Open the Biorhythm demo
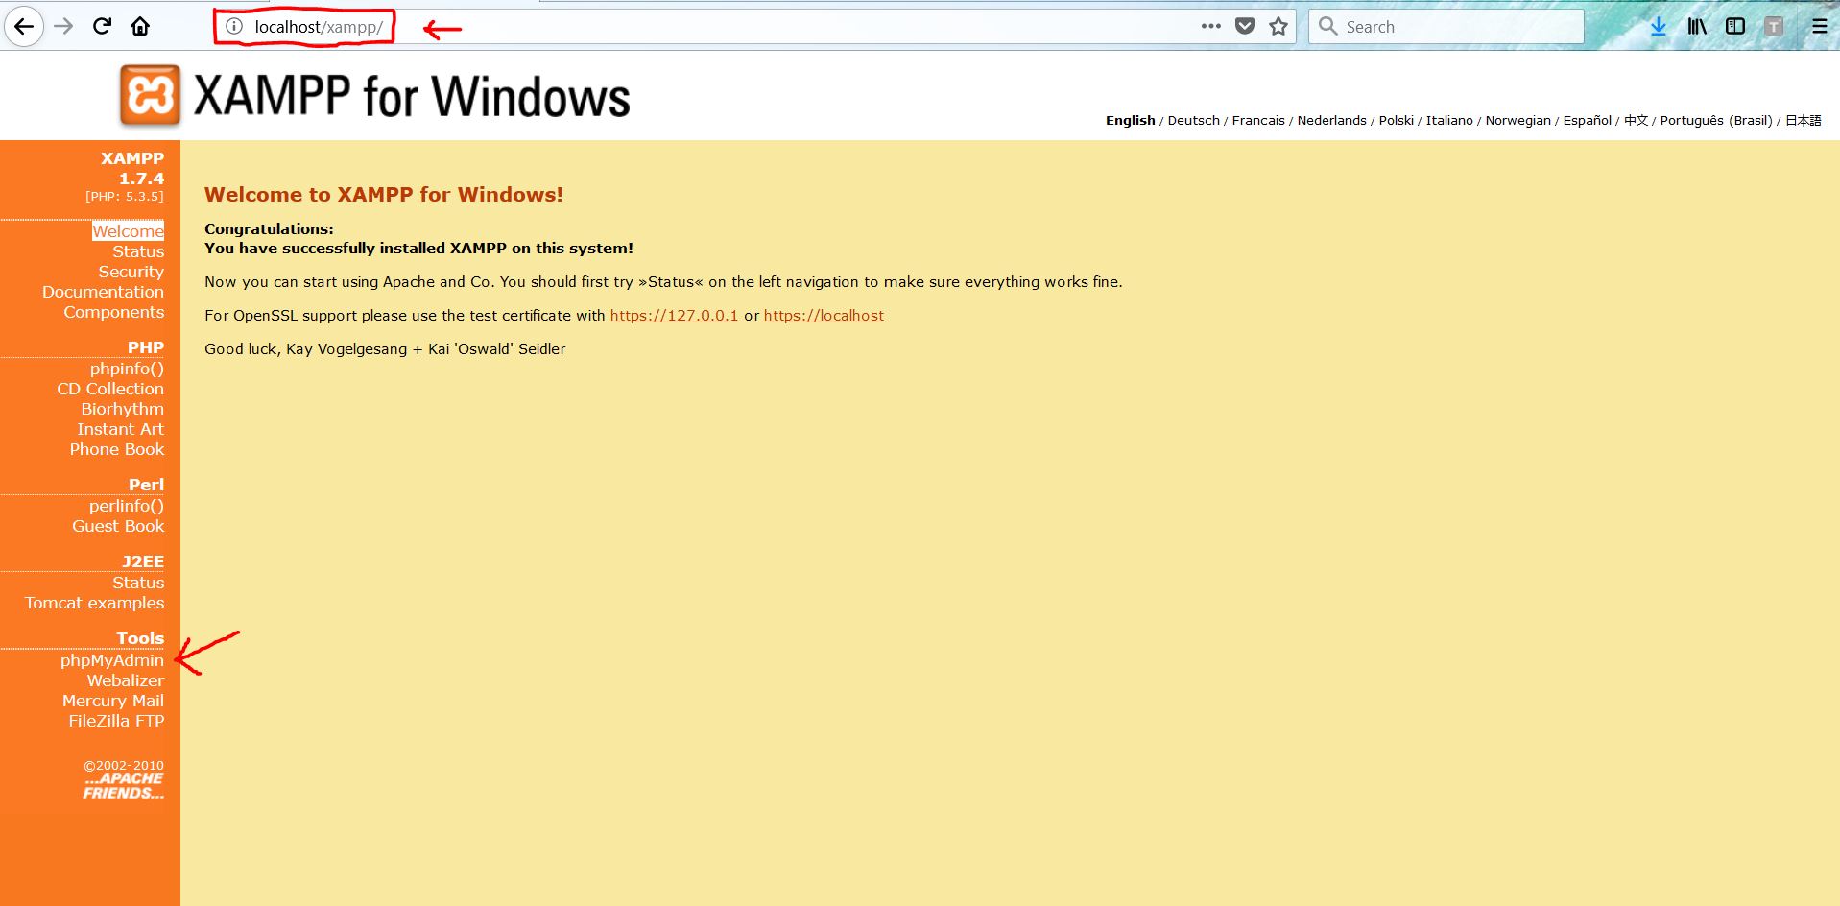This screenshot has width=1840, height=906. tap(123, 409)
